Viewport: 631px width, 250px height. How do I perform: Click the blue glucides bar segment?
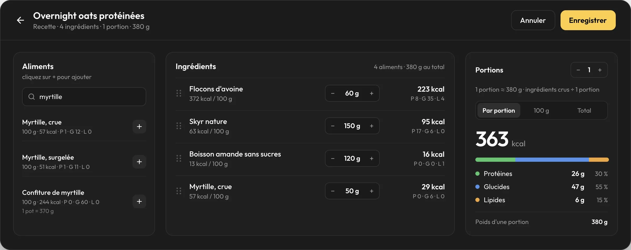(552, 160)
